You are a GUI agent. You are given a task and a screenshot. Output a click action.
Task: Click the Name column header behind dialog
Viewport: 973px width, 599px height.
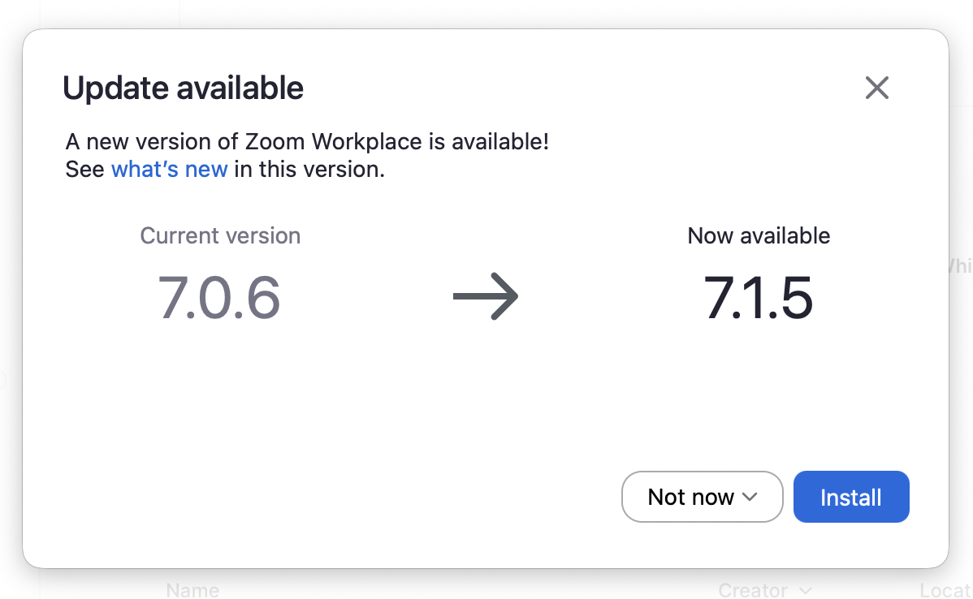(192, 590)
